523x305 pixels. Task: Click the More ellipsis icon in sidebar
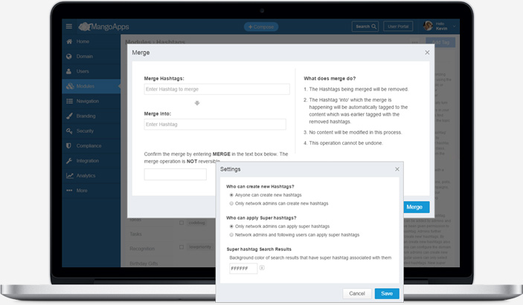pyautogui.click(x=69, y=191)
